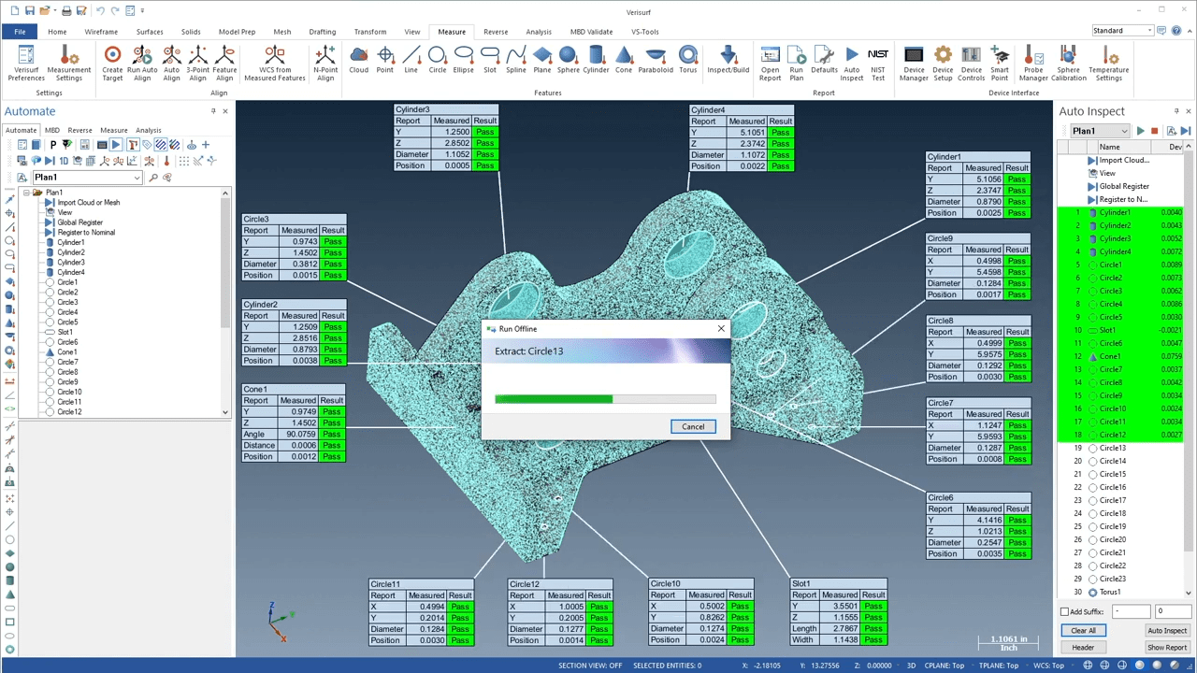The width and height of the screenshot is (1197, 673).
Task: Click the Inspect/Build tool
Action: (728, 60)
